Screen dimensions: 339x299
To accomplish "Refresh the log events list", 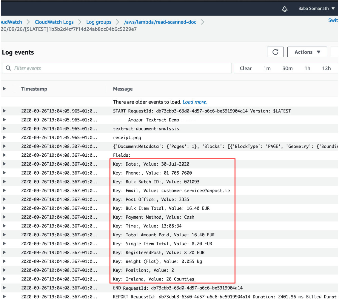I will tap(275, 52).
